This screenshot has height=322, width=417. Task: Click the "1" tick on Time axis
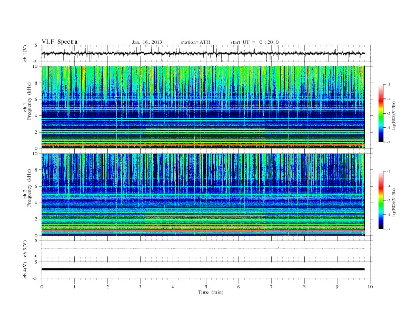tap(74, 287)
